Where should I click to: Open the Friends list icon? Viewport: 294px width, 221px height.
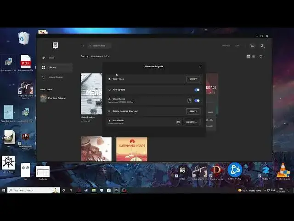[x=252, y=46]
